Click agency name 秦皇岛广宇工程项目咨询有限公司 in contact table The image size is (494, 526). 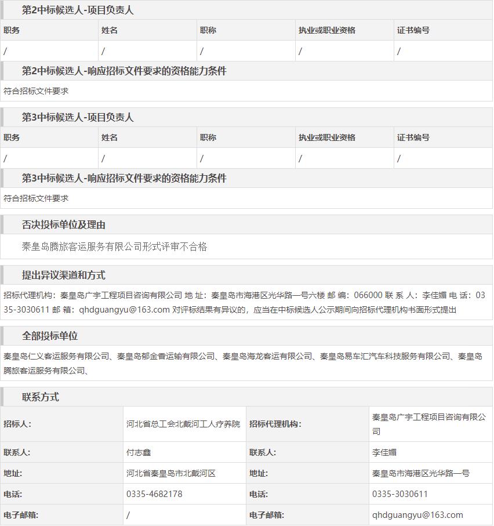429,424
